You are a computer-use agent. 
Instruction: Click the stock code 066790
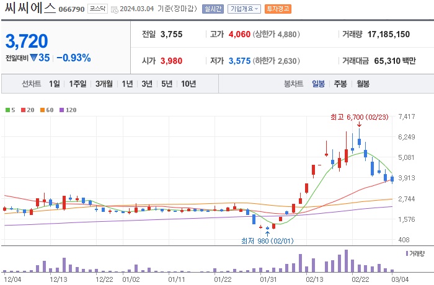[x=71, y=9]
